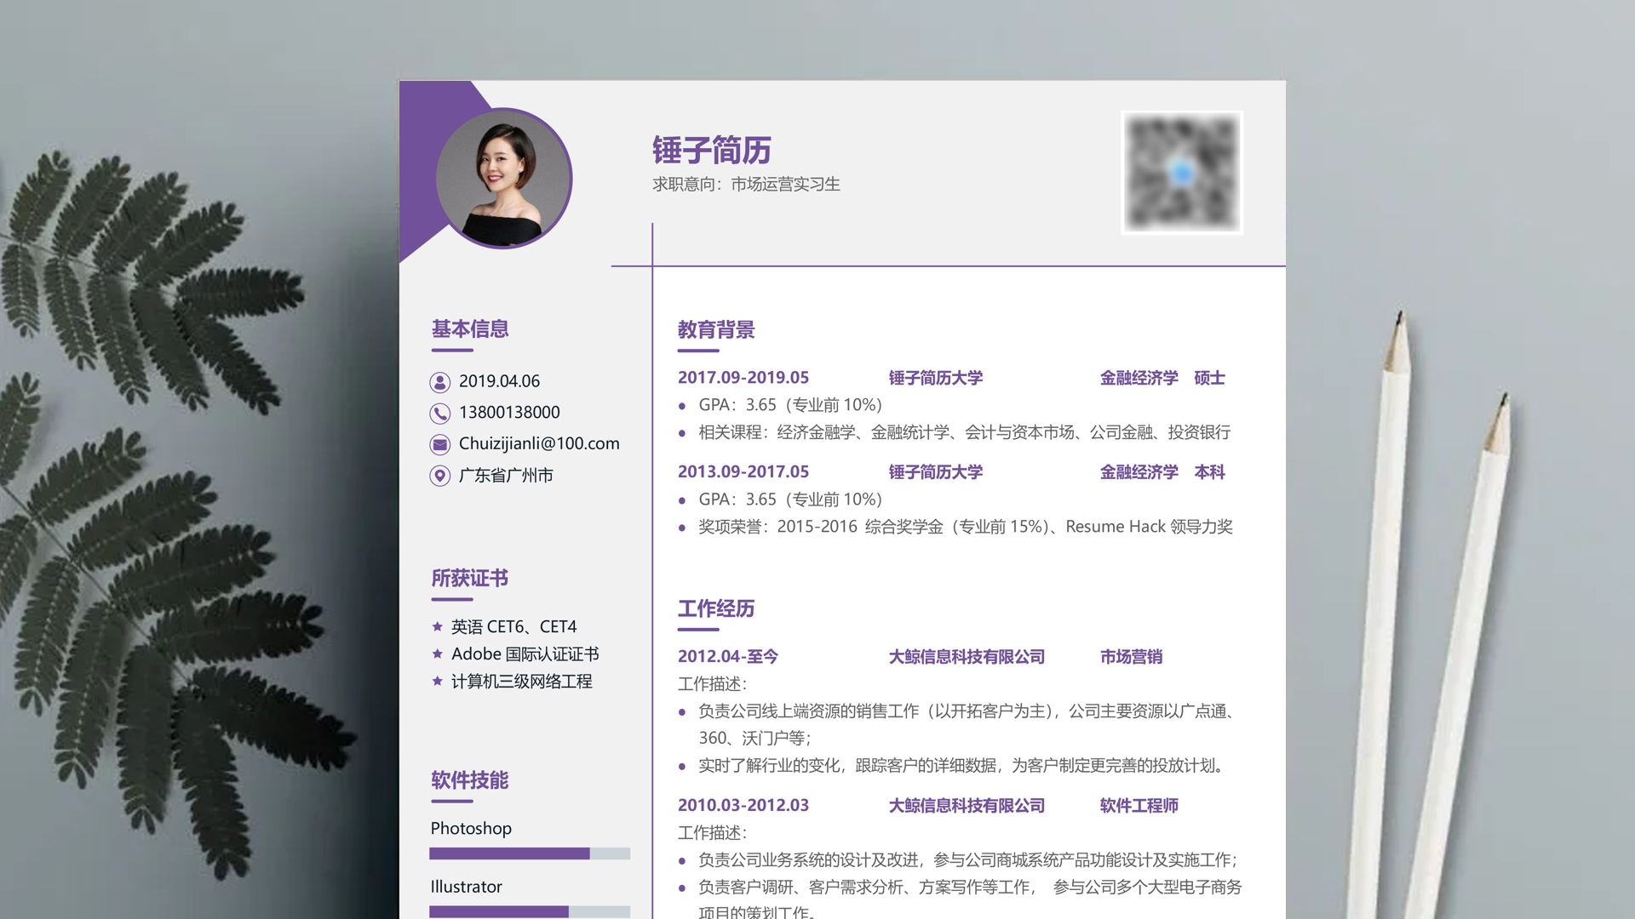Click the 教育背景 section heading
The height and width of the screenshot is (919, 1635).
[x=716, y=329]
